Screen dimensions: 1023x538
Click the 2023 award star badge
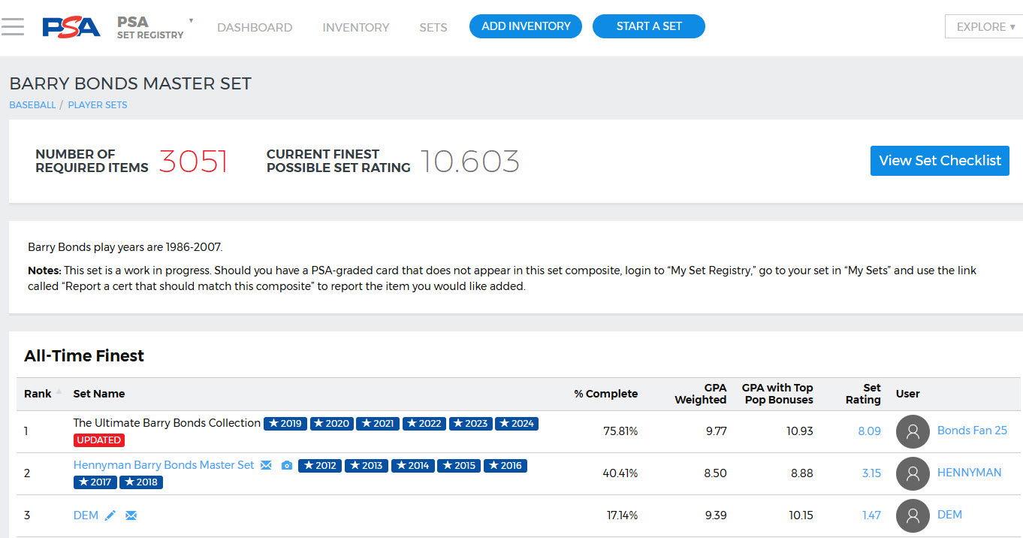471,424
